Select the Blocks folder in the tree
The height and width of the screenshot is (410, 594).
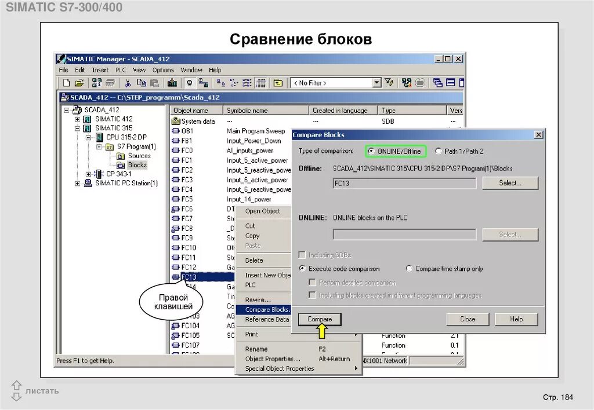click(137, 165)
